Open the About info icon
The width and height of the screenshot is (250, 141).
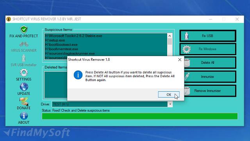pyautogui.click(x=24, y=116)
